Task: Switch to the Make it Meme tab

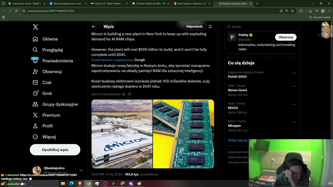Action: click(109, 4)
